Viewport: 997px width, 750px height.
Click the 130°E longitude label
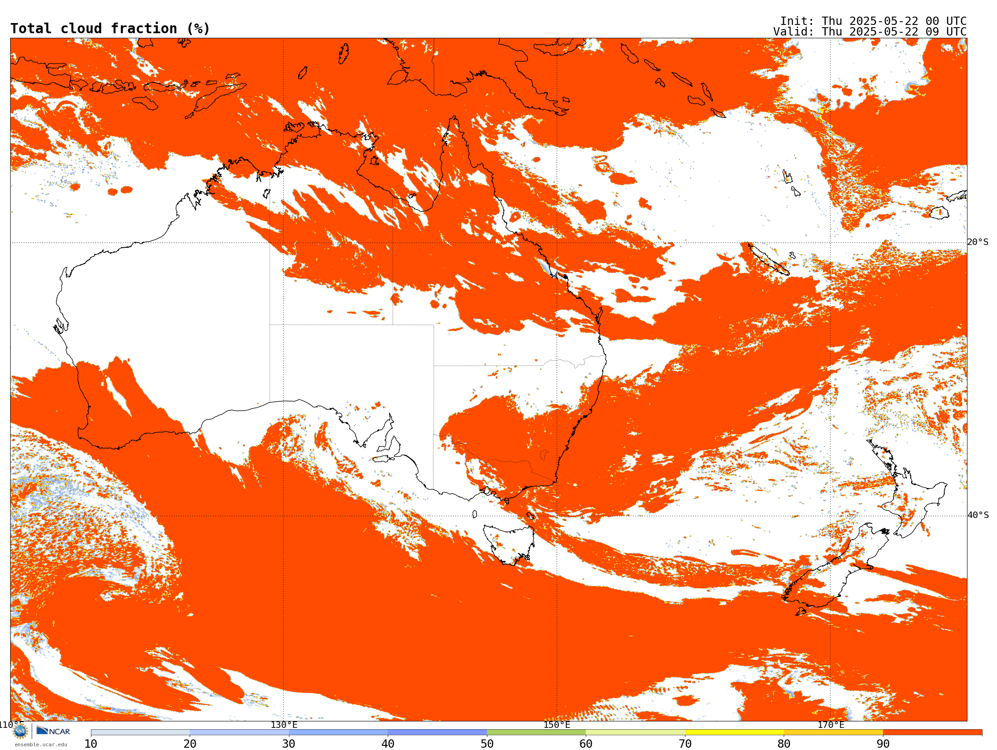(x=284, y=725)
